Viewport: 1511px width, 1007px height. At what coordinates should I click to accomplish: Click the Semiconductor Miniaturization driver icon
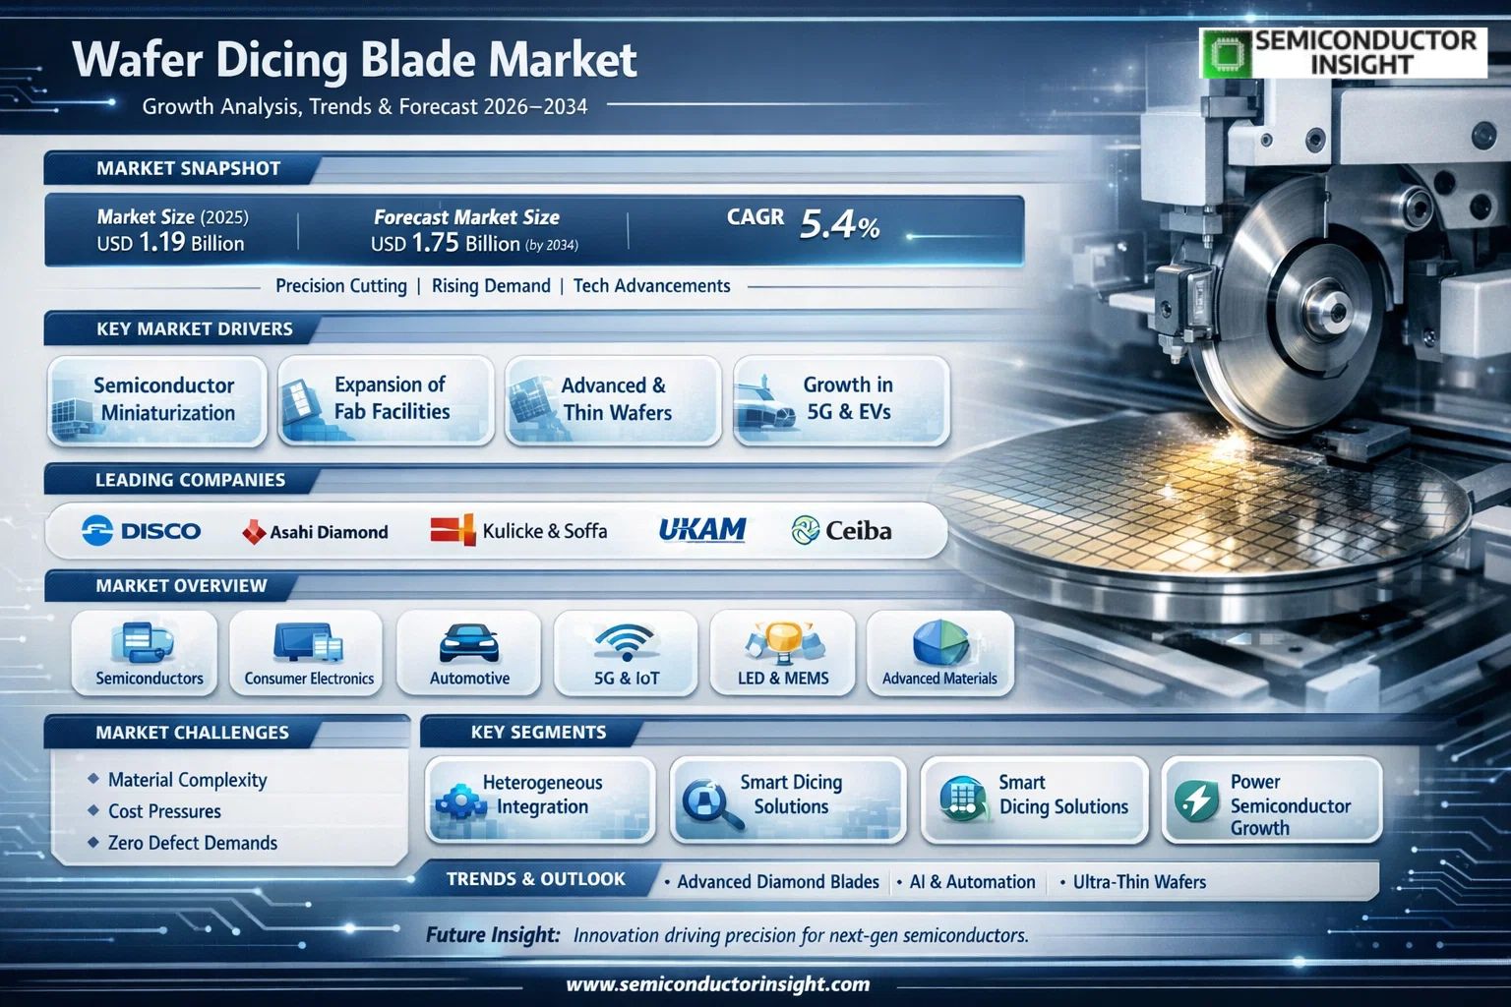pos(72,417)
